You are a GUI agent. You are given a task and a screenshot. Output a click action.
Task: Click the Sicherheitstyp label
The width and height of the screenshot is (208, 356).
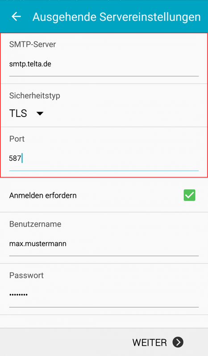point(35,96)
